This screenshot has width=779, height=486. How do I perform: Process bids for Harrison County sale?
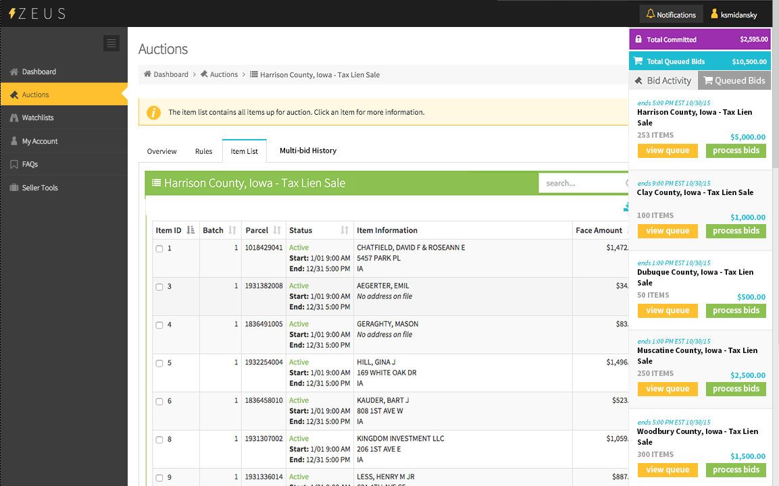[x=736, y=151]
